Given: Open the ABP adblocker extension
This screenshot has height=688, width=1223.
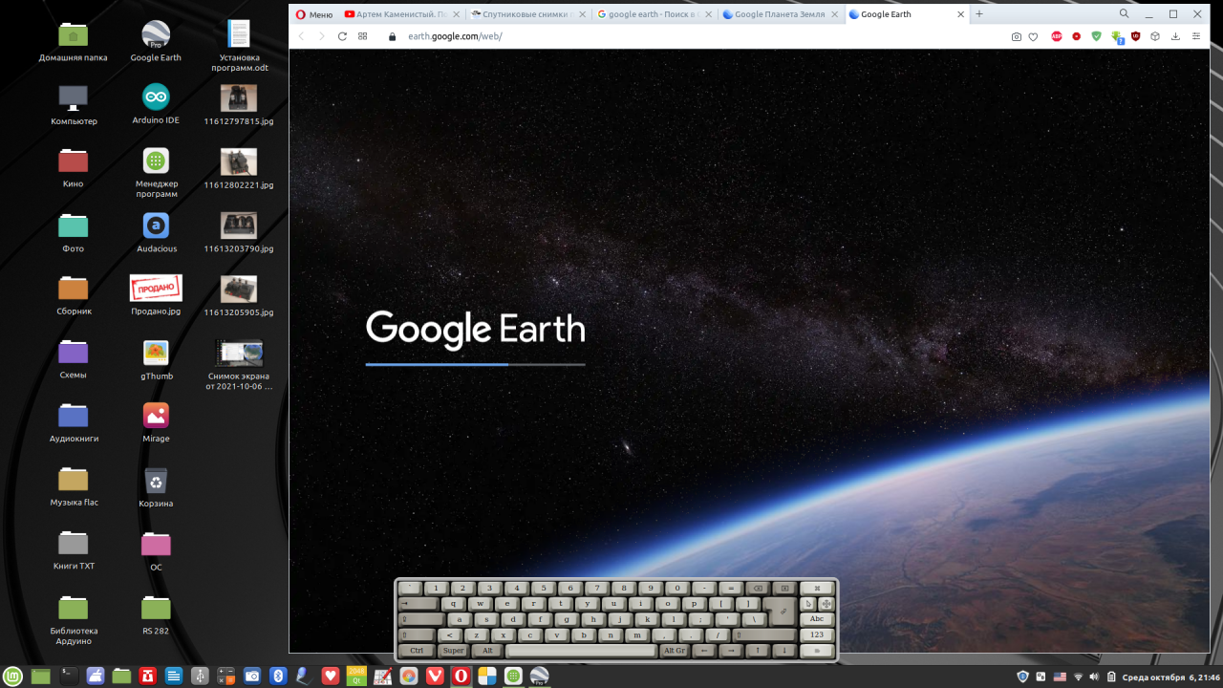Looking at the screenshot, I should [1057, 36].
